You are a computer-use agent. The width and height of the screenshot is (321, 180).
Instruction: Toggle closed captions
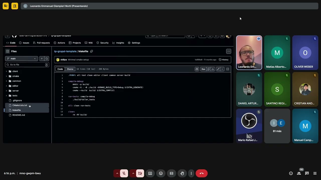coord(172,173)
